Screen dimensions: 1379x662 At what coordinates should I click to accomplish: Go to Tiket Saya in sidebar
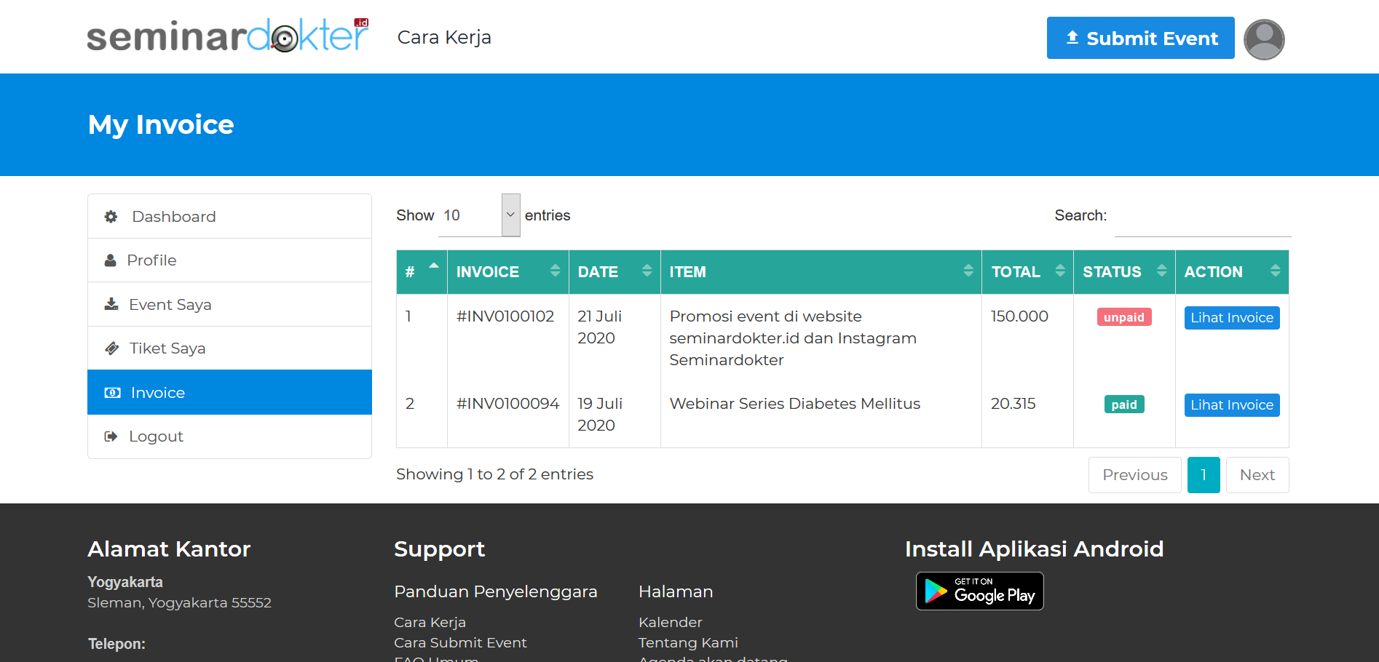tap(167, 348)
